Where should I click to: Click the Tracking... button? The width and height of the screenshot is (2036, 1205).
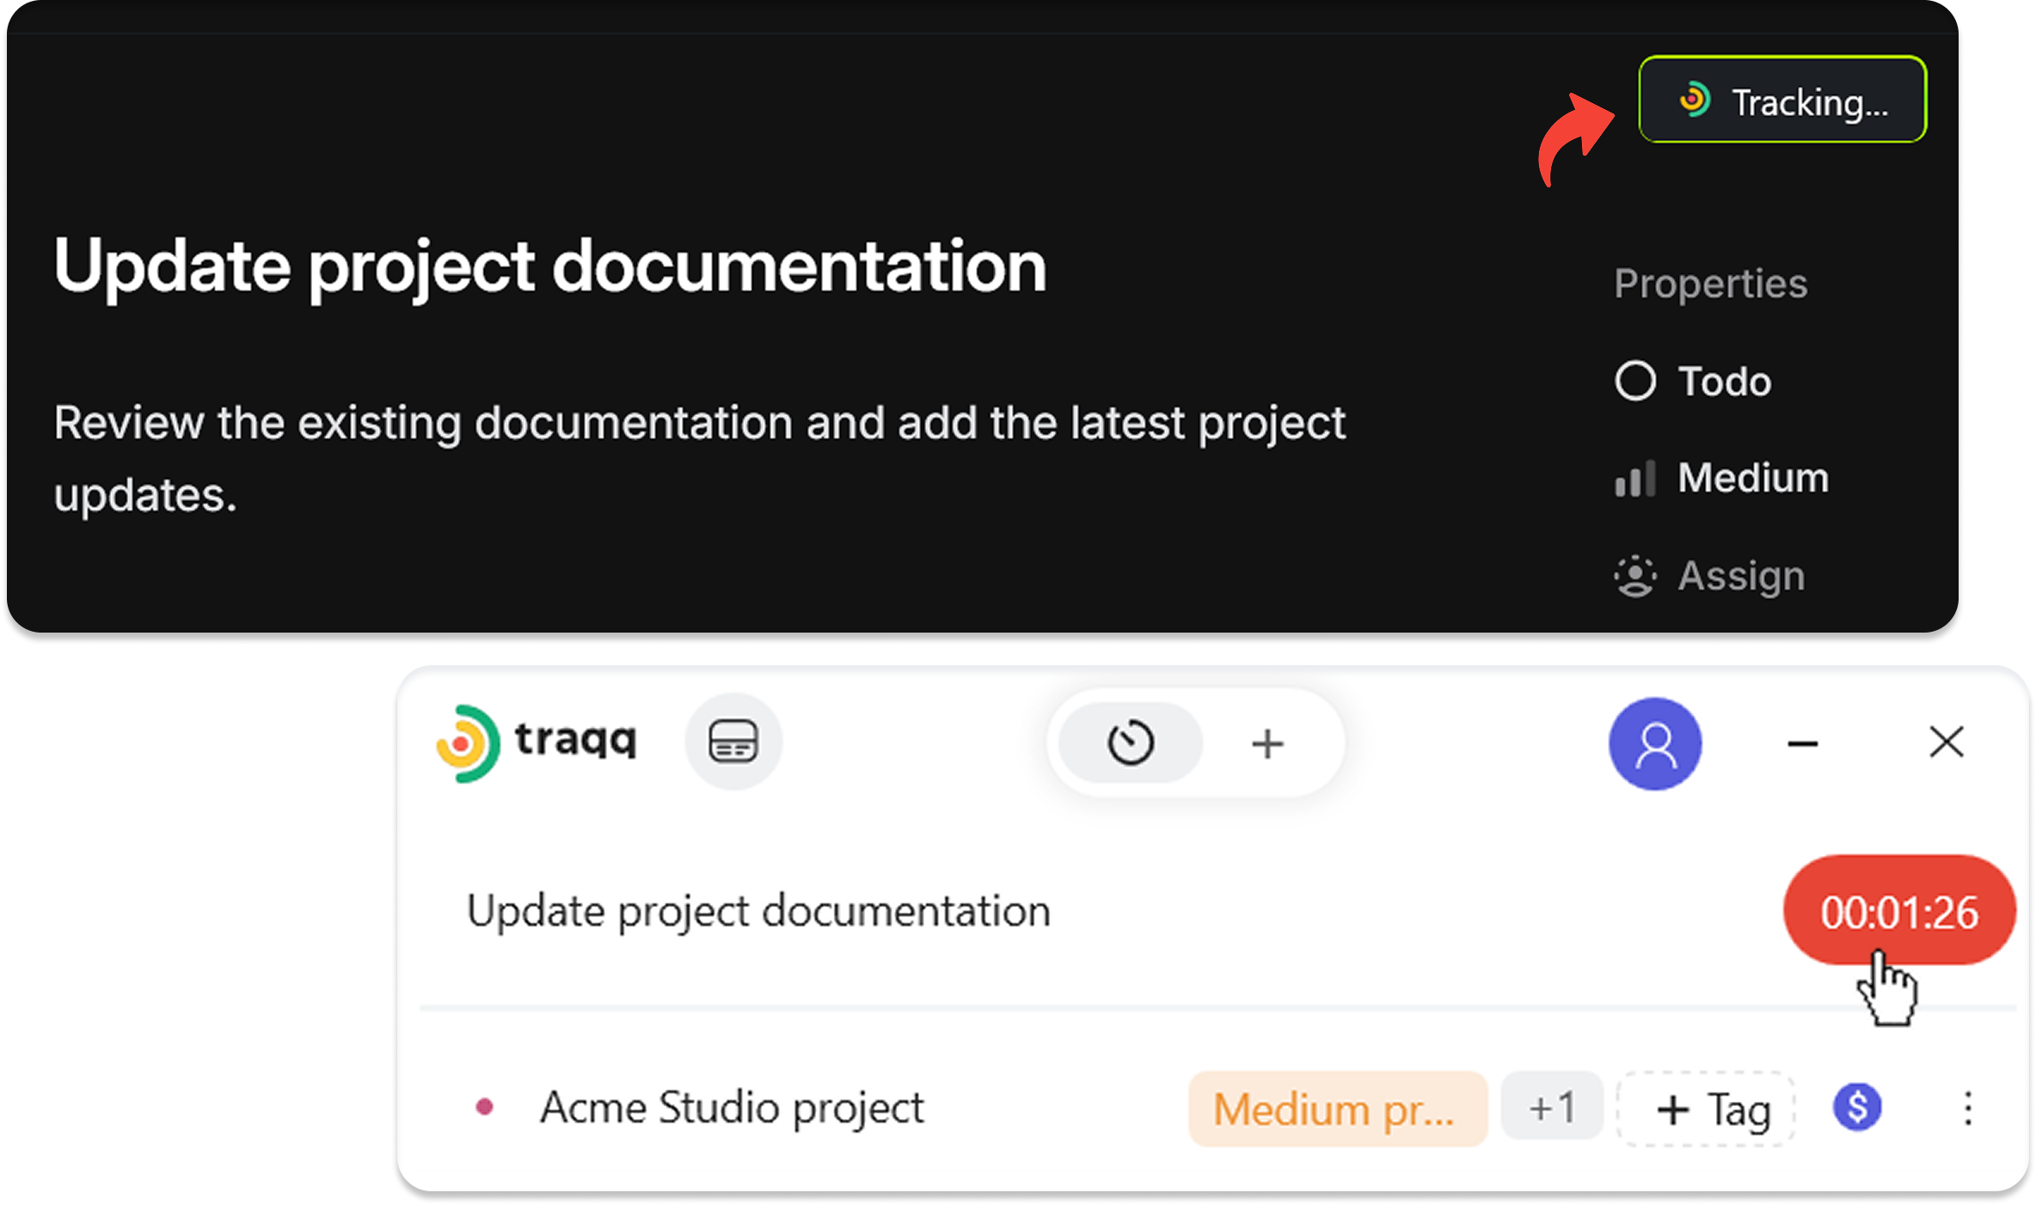pos(1781,100)
